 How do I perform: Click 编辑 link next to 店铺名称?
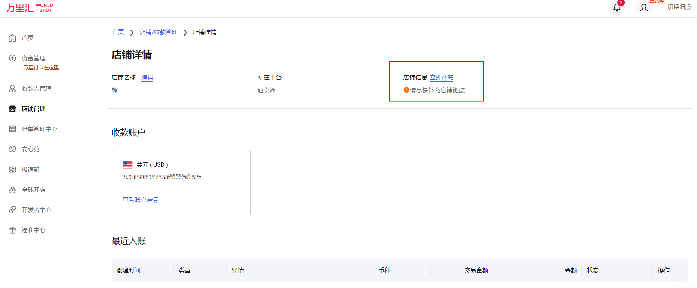click(147, 78)
